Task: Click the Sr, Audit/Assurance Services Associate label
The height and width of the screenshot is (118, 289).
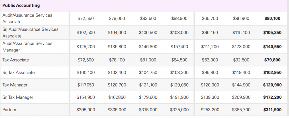Action: pyautogui.click(x=30, y=33)
